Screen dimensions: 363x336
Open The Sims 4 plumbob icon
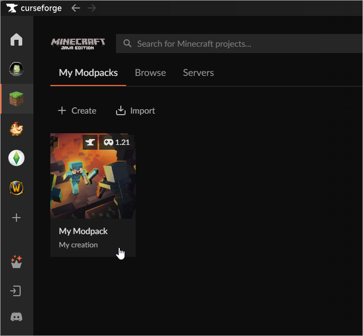(x=16, y=158)
